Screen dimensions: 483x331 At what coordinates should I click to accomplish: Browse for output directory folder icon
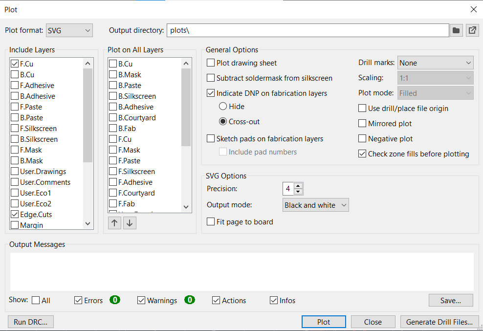click(456, 30)
